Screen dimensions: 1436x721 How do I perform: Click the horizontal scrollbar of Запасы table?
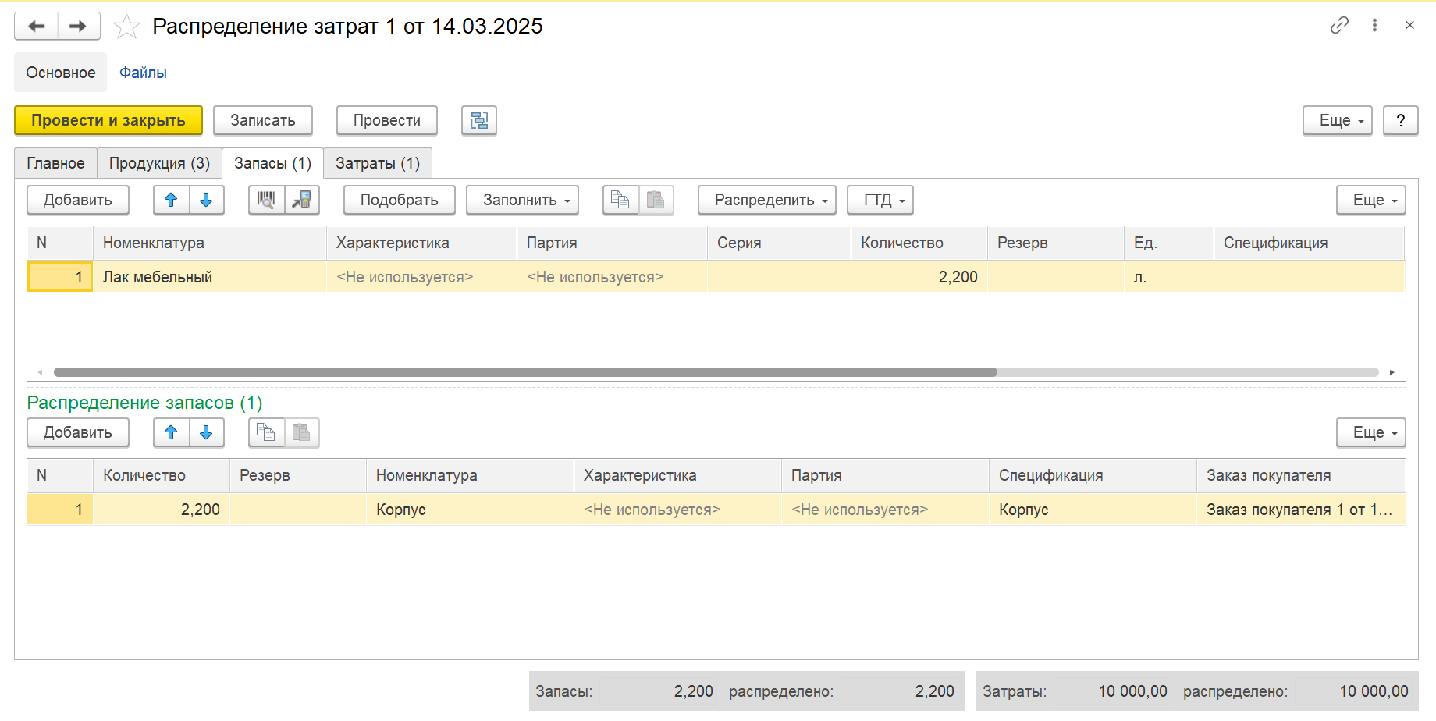point(524,372)
